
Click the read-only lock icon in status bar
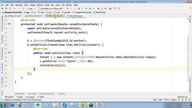point(179,100)
